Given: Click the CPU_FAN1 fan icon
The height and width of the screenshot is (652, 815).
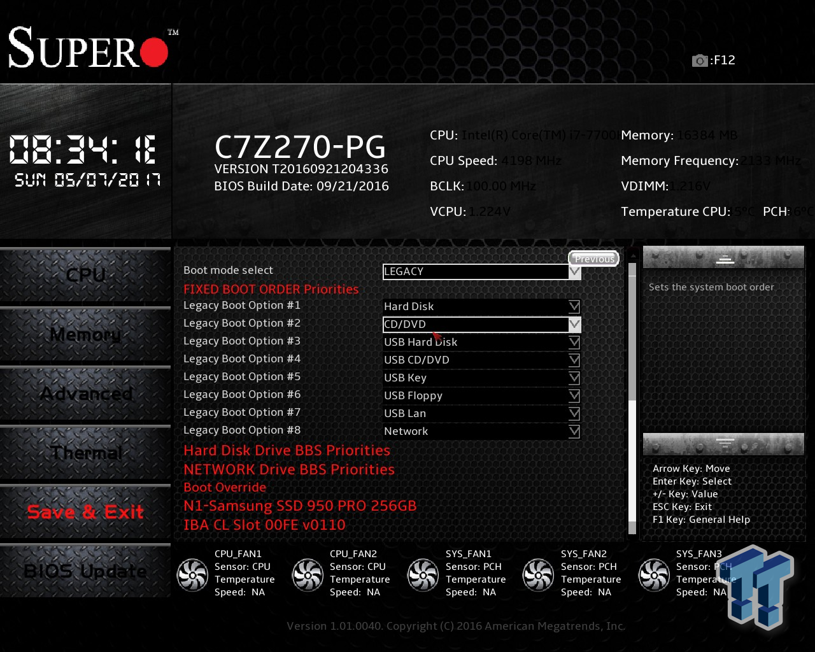Looking at the screenshot, I should 192,574.
